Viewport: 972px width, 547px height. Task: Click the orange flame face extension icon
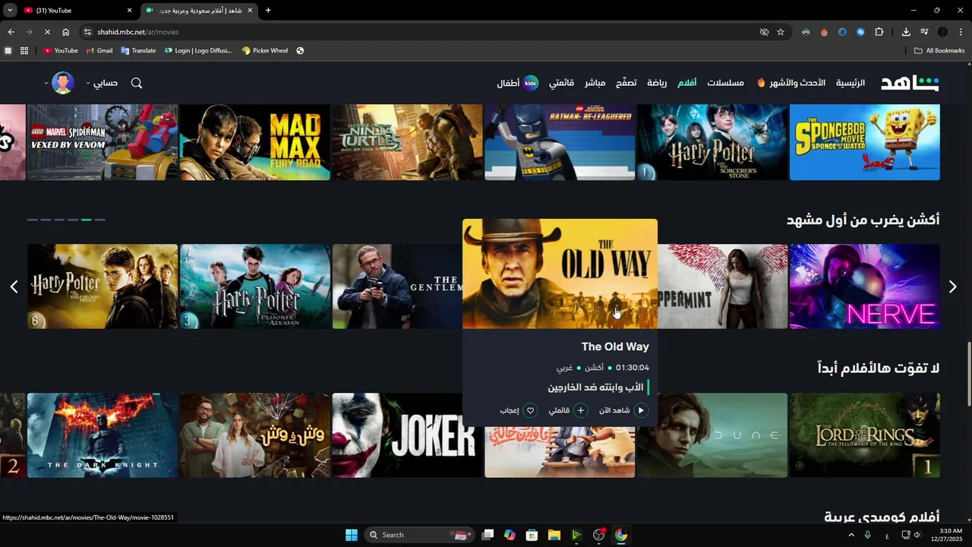(x=824, y=32)
